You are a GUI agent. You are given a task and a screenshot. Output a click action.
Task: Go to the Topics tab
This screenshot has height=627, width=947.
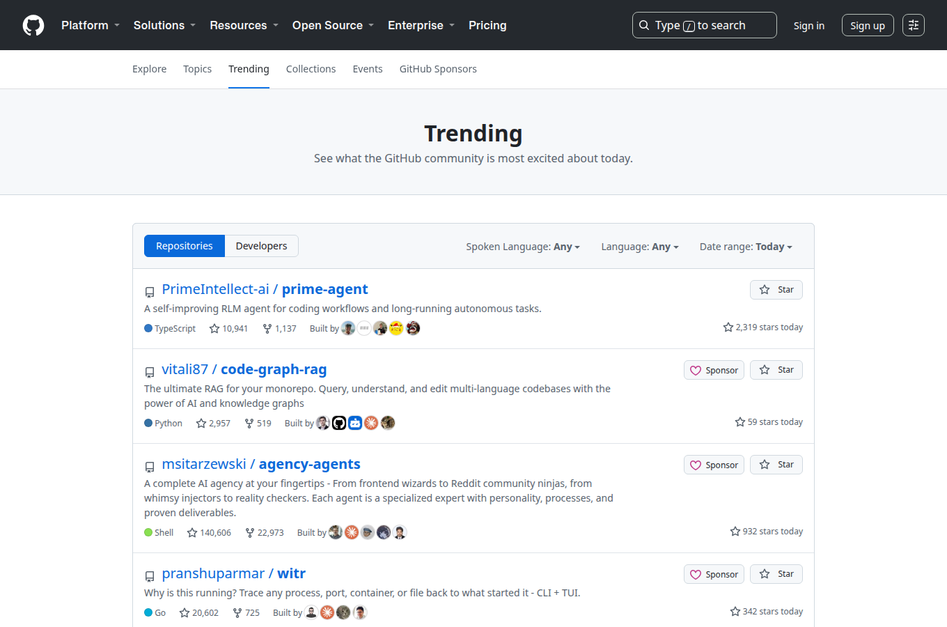click(x=197, y=69)
